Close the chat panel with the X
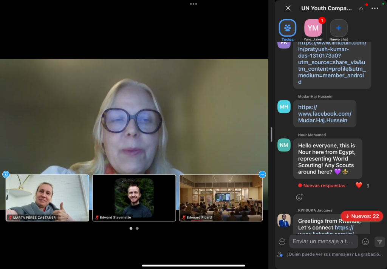387x269 pixels. [288, 8]
